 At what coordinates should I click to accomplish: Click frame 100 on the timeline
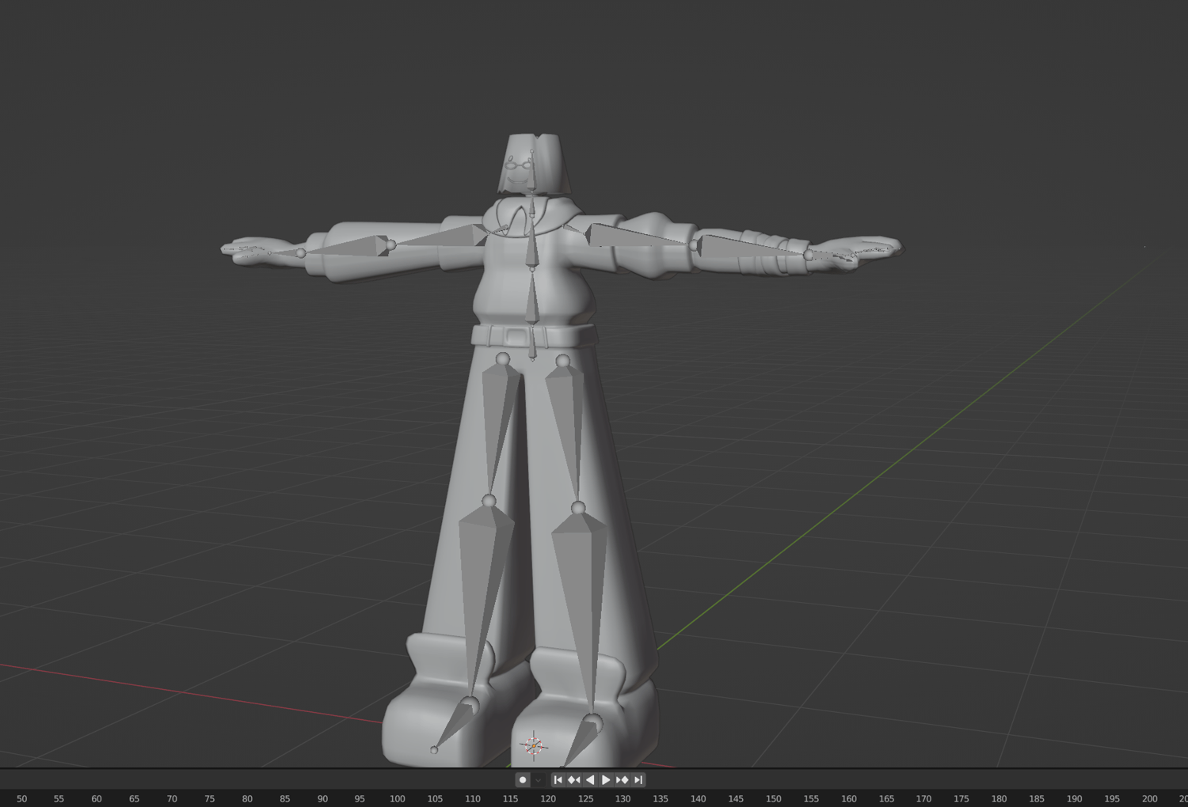[398, 798]
